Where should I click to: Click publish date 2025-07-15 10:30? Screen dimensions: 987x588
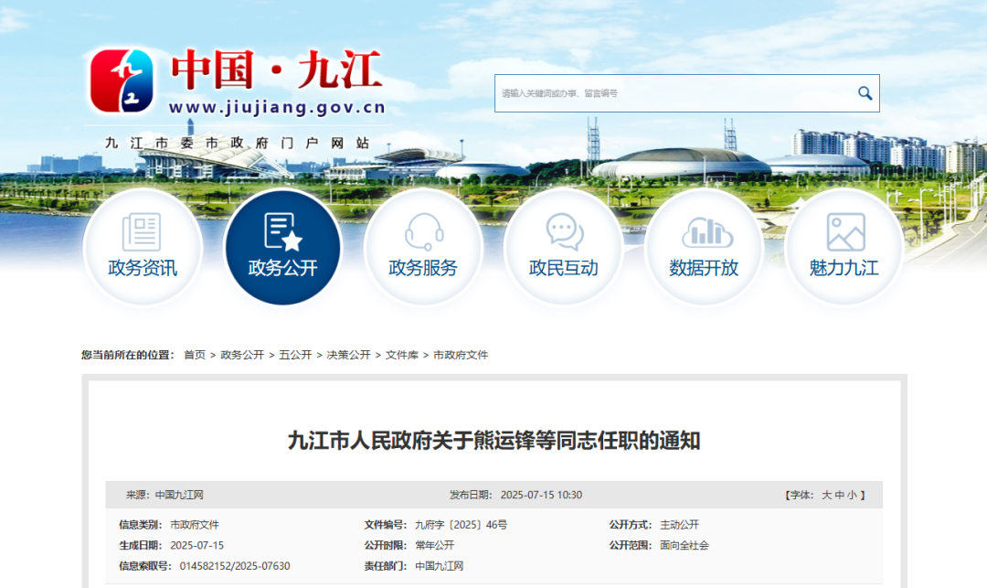[x=541, y=495]
